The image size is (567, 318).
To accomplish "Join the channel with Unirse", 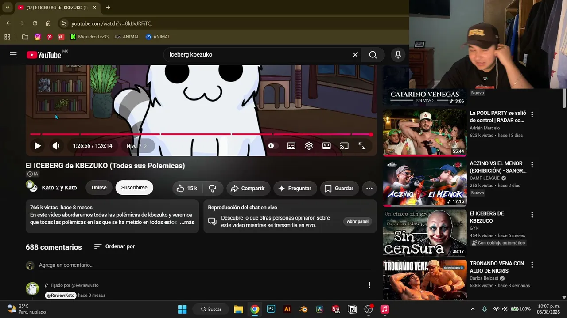I will pyautogui.click(x=99, y=188).
